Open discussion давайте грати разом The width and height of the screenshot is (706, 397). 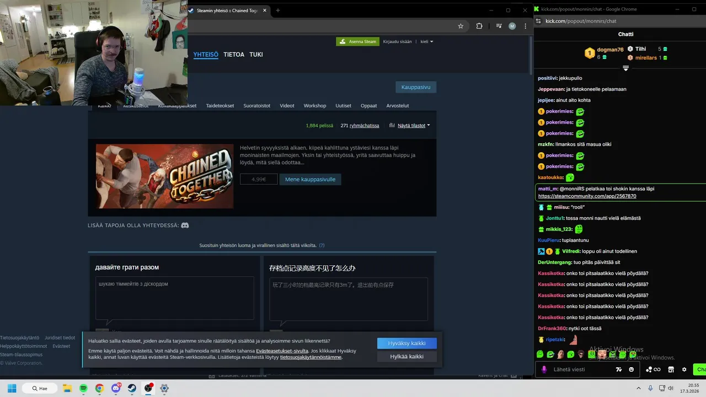point(127,267)
